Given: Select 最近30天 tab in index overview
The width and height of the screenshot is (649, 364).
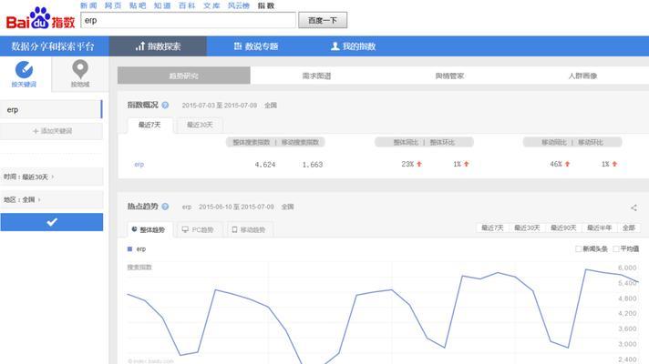Looking at the screenshot, I should 200,125.
